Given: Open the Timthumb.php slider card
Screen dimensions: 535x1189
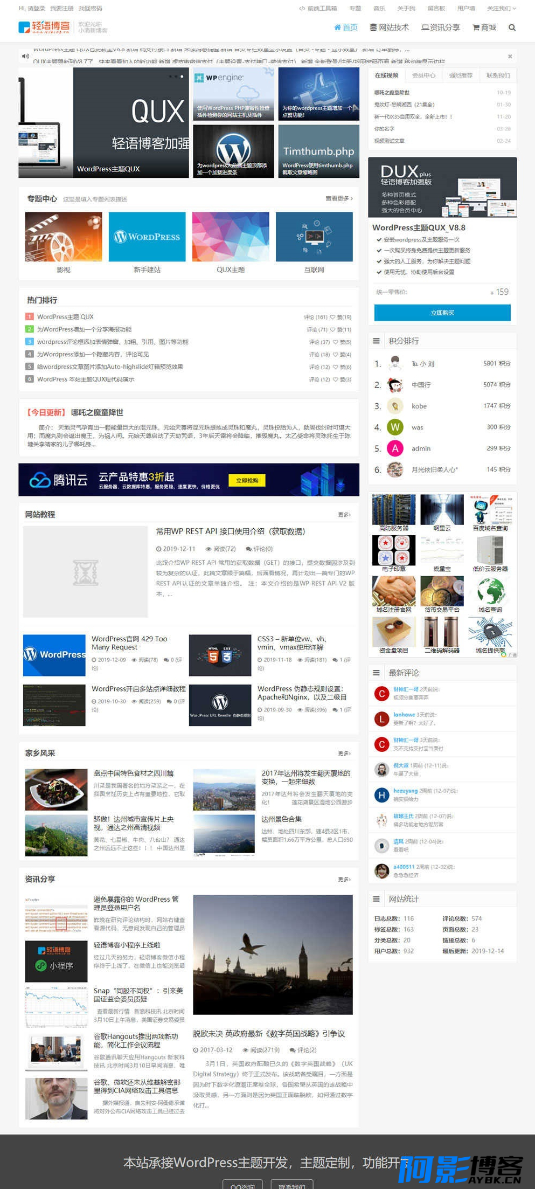Looking at the screenshot, I should click(318, 151).
